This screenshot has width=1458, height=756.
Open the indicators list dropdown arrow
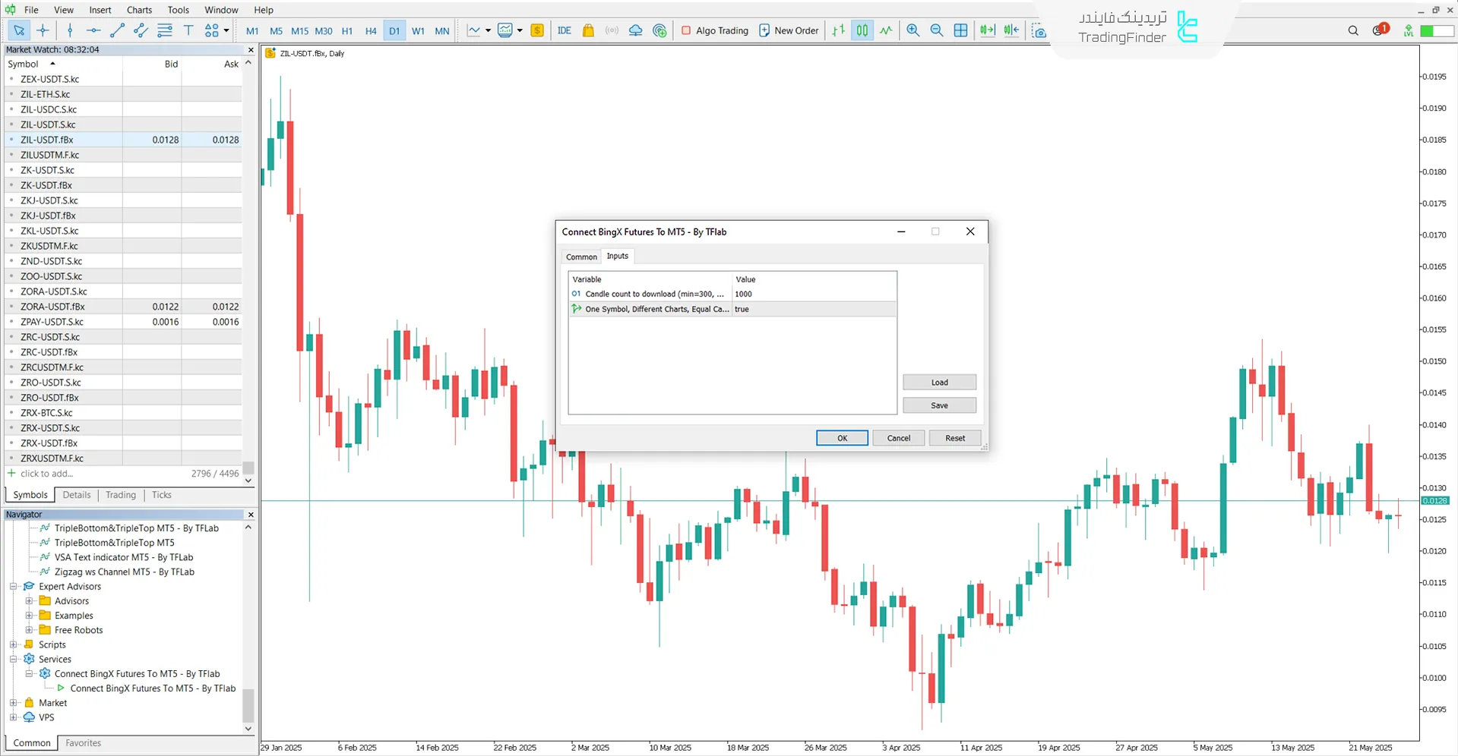click(520, 30)
